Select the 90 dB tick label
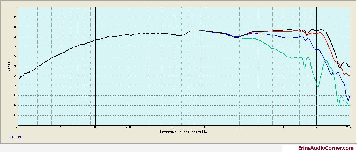This screenshot has height=152, width=357. 15,27
